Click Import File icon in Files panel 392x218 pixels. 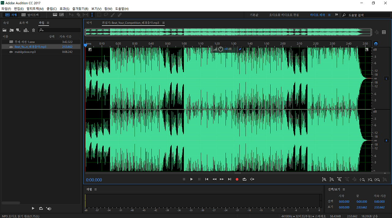(11, 30)
